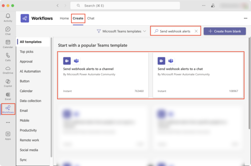Viewport: 251px width, 166px height.
Task: Click the magnifier in template search box
Action: (x=156, y=31)
